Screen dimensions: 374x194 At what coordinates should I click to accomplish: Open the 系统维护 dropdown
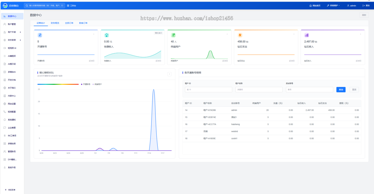tap(333, 6)
